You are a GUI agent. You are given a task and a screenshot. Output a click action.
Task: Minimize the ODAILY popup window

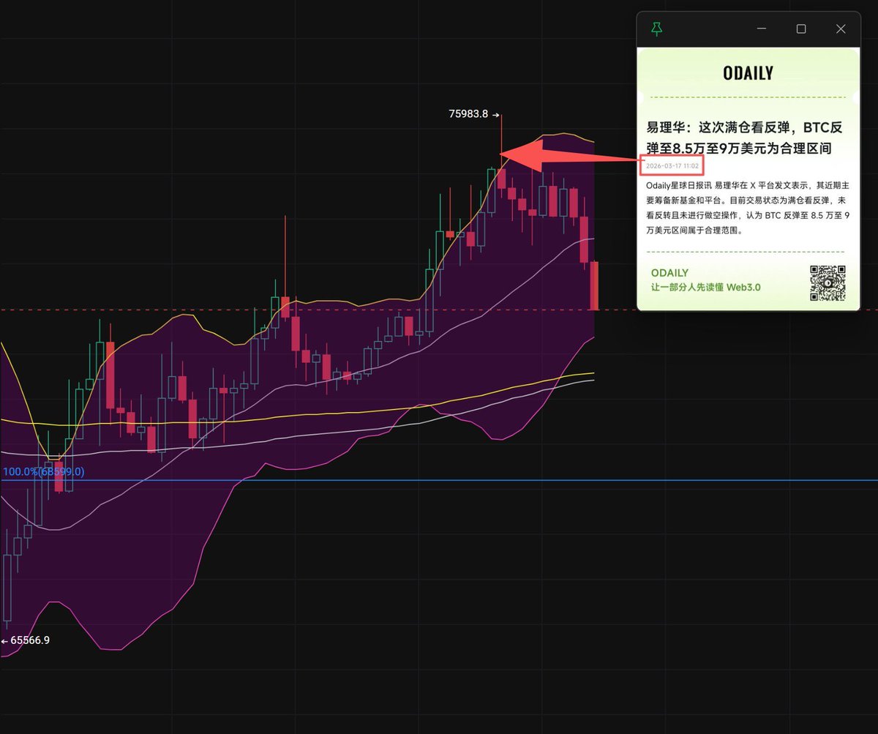click(x=761, y=29)
